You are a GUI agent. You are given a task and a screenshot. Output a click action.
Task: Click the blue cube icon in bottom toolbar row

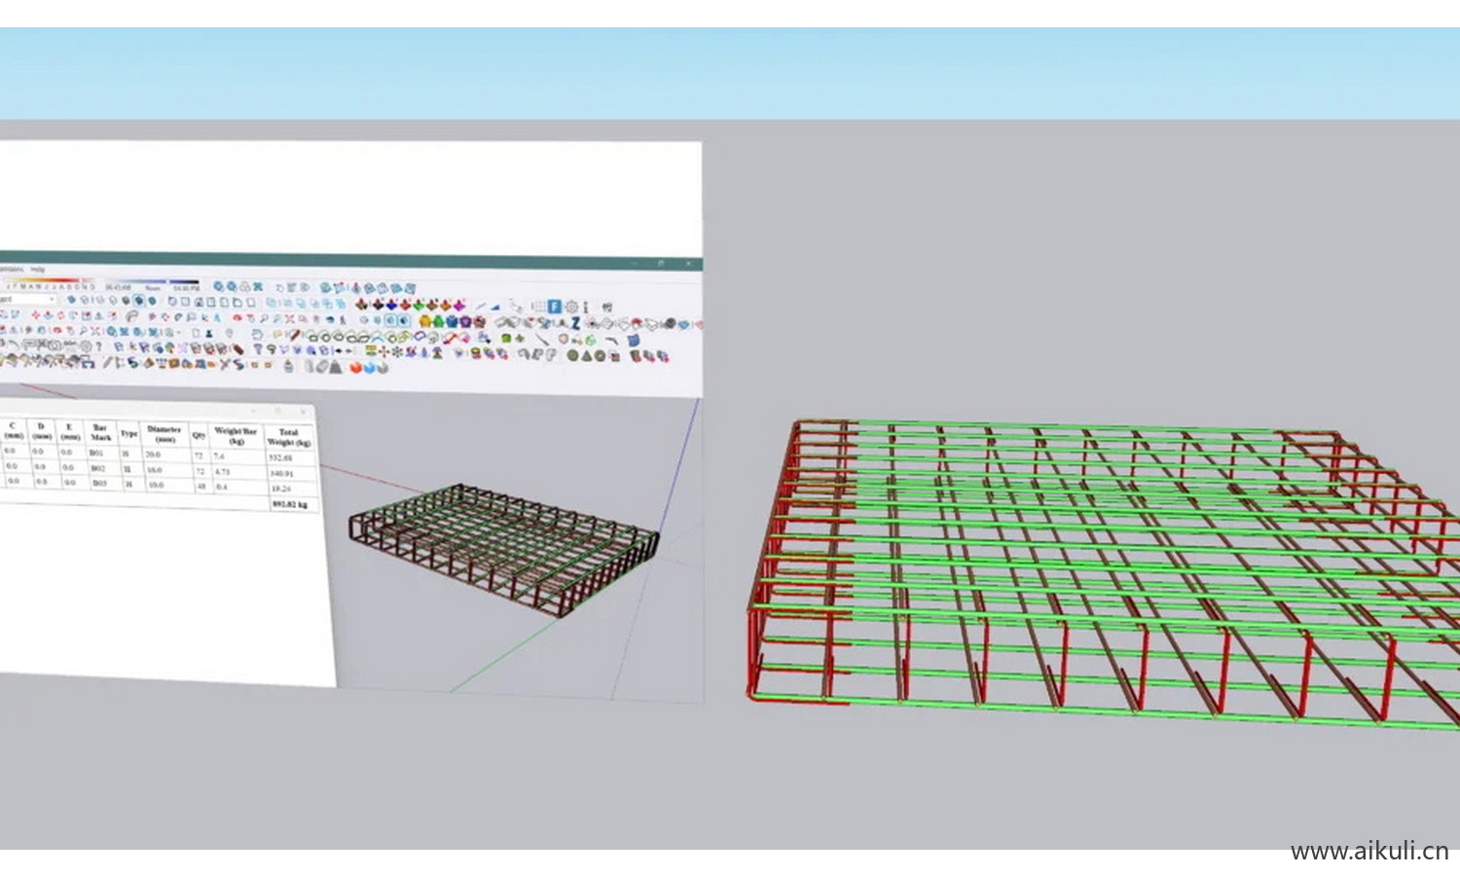coord(369,368)
